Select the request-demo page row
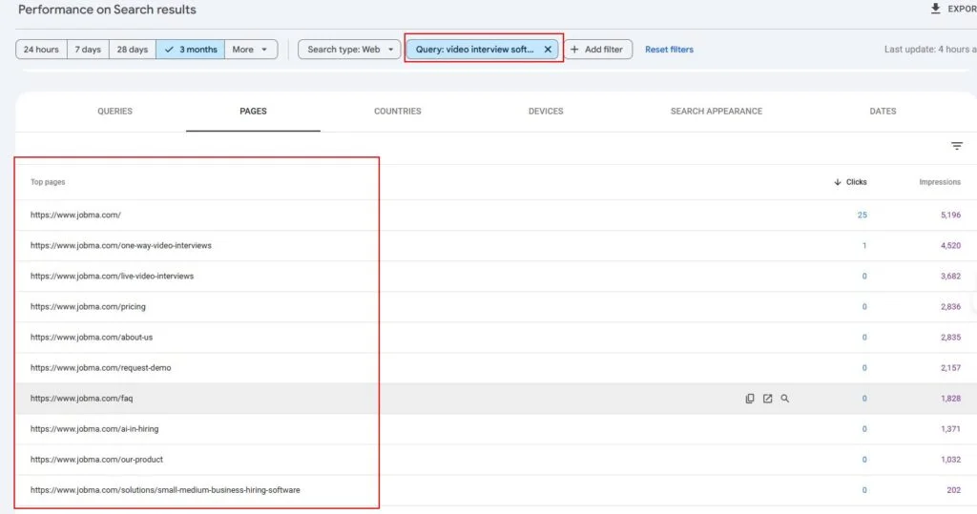 [496, 367]
